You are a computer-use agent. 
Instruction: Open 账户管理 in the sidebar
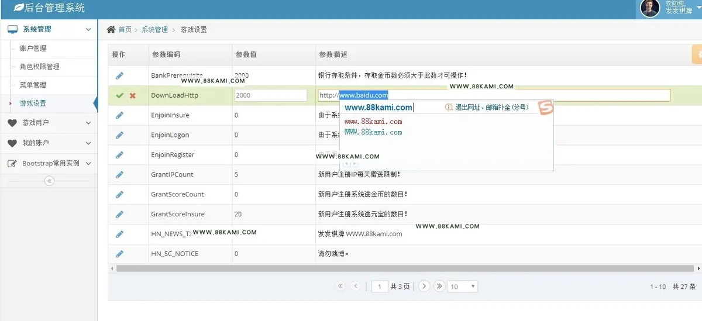tap(33, 49)
